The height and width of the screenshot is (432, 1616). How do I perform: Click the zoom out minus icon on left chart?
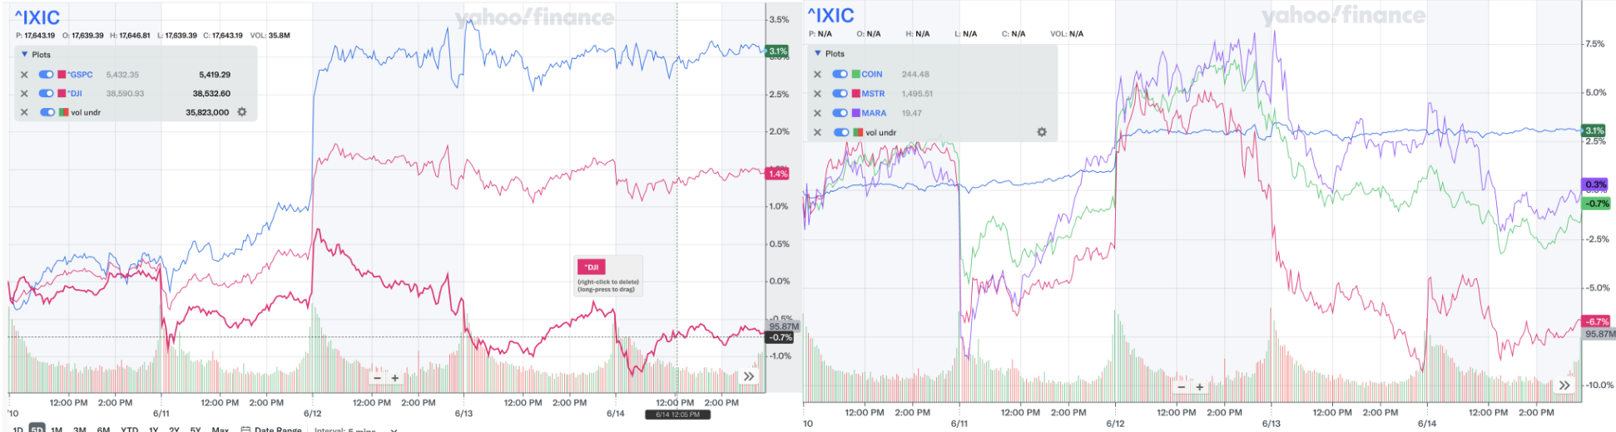click(377, 378)
